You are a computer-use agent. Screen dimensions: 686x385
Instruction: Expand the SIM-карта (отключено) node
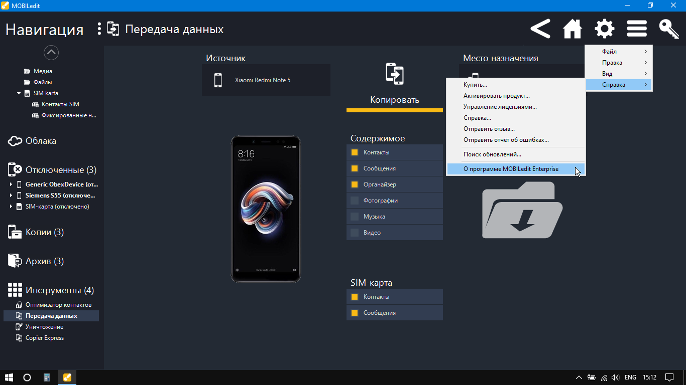click(11, 207)
